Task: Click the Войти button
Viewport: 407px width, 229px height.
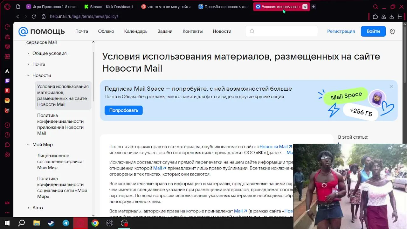Action: point(373,31)
